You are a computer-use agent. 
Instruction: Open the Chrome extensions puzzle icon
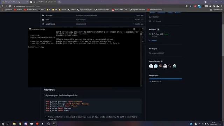pyautogui.click(x=210, y=6)
